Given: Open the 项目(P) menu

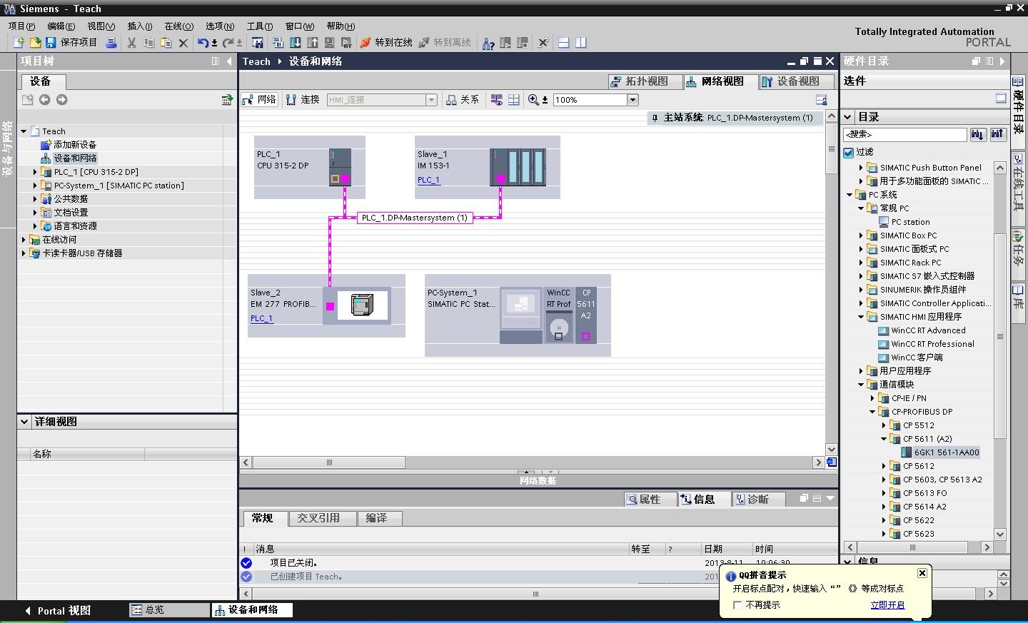Looking at the screenshot, I should [x=21, y=26].
